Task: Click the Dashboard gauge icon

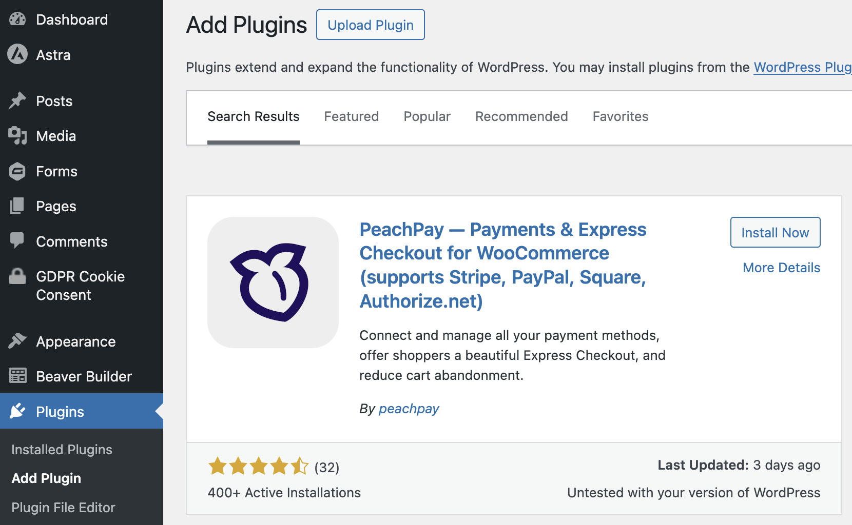Action: tap(17, 19)
